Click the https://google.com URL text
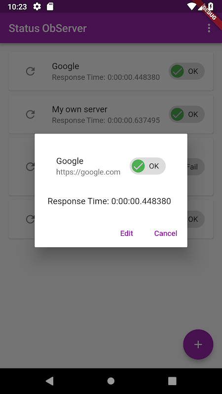 [x=88, y=172]
